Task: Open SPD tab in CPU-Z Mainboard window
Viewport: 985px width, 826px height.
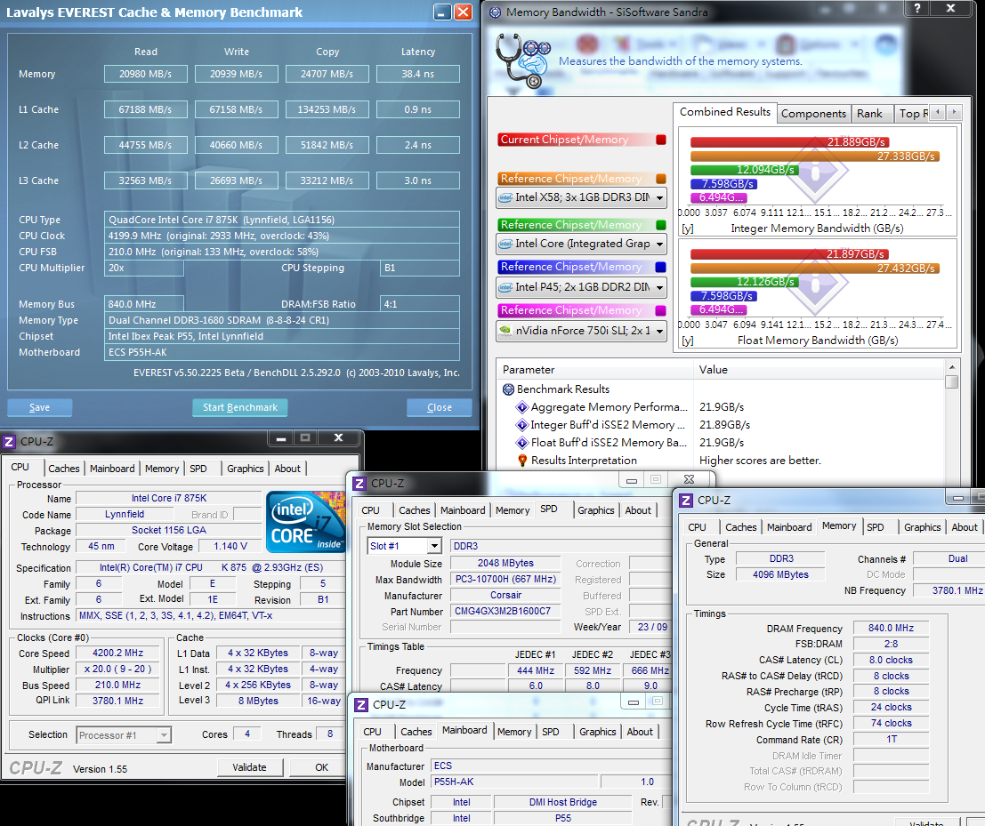Action: [x=551, y=732]
